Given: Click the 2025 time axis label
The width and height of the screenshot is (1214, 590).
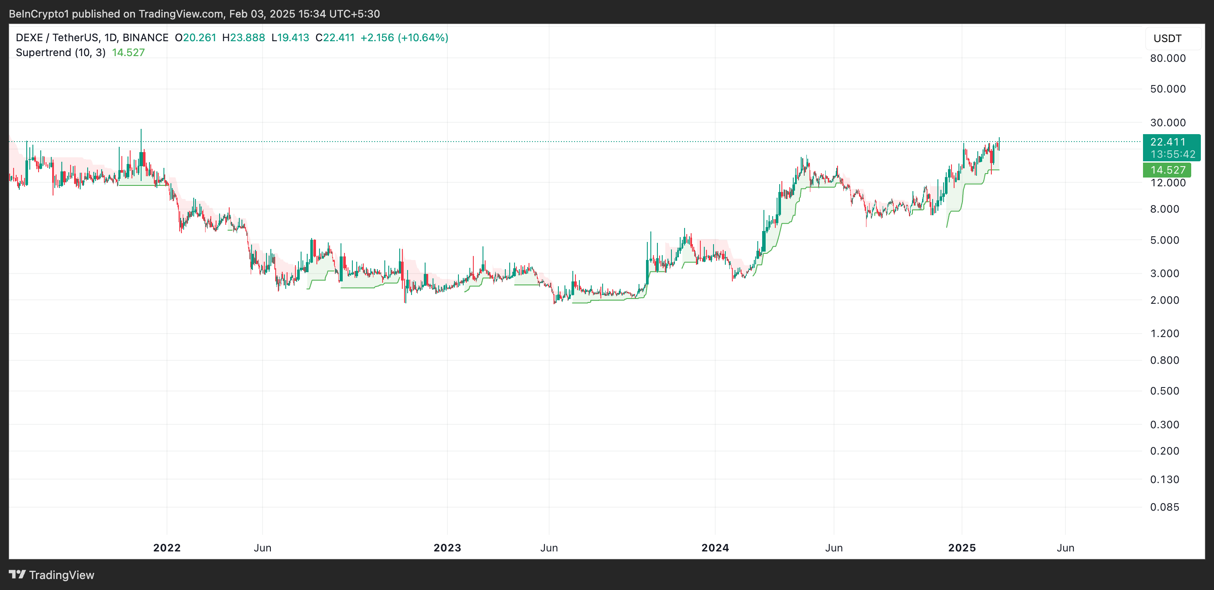Looking at the screenshot, I should click(962, 547).
